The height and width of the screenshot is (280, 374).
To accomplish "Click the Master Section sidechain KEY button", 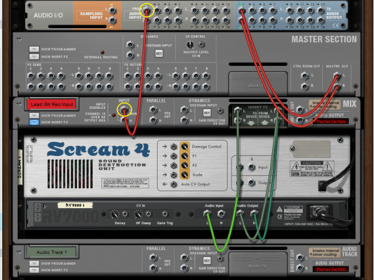I will pos(159,53).
